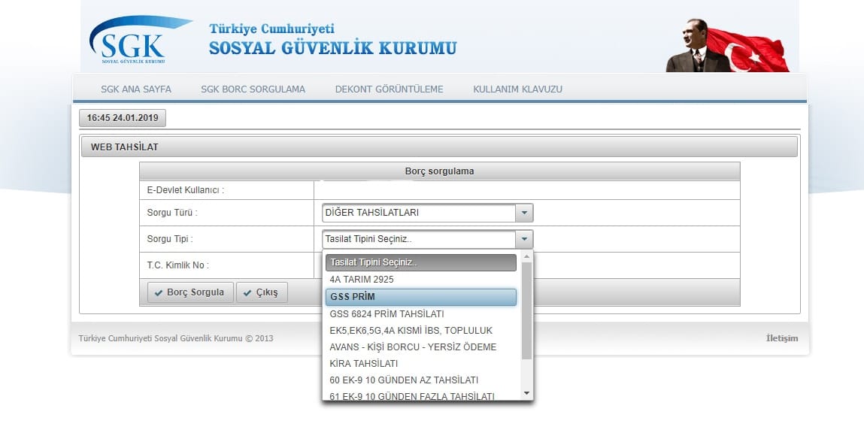The height and width of the screenshot is (448, 864).
Task: Collapse the Sorgu Tipi dropdown arrow
Action: 524,240
